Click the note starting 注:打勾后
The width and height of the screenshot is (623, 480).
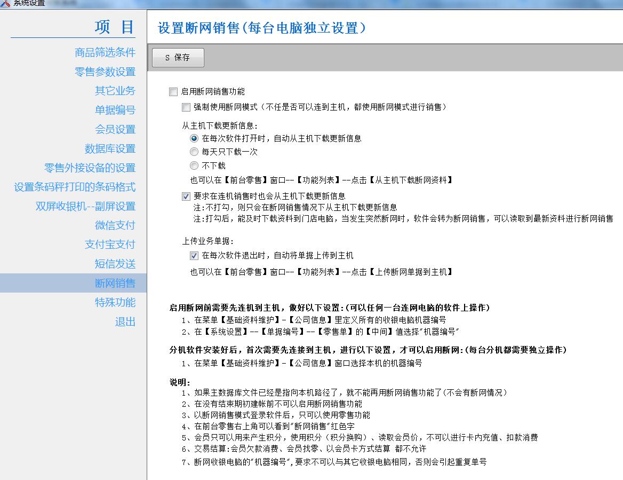pyautogui.click(x=403, y=219)
